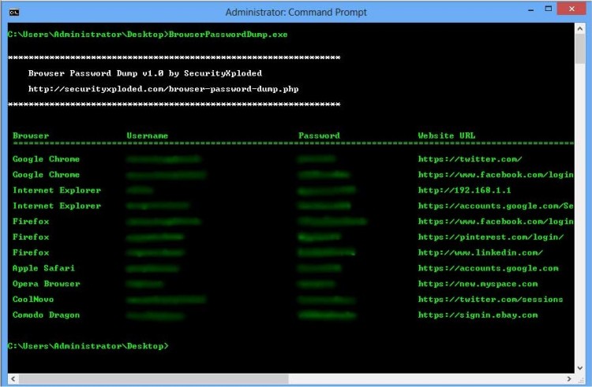Close the Command Prompt window
592x387 pixels.
pyautogui.click(x=571, y=9)
